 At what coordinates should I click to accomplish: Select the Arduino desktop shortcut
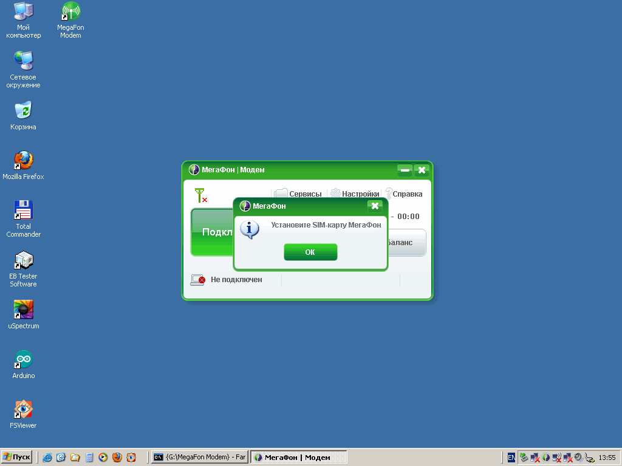coord(24,365)
